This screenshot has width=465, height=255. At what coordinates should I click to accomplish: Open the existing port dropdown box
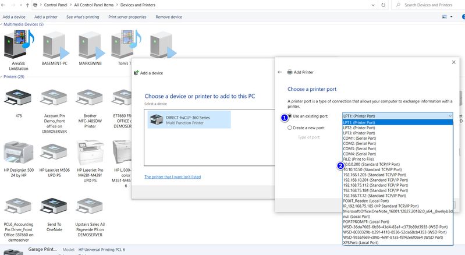click(396, 116)
